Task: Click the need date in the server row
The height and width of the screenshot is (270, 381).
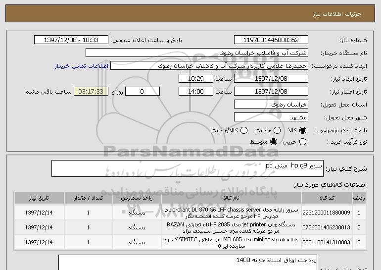Action: coord(39,213)
